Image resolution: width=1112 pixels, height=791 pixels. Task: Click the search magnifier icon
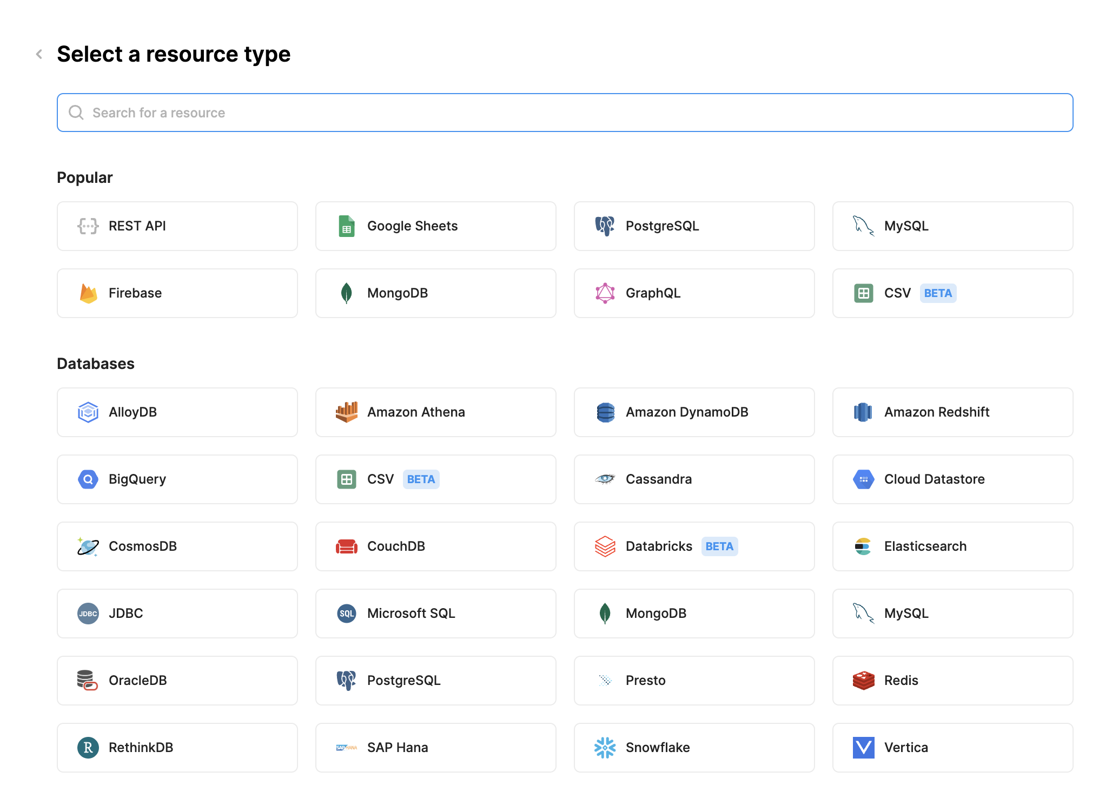(x=76, y=113)
